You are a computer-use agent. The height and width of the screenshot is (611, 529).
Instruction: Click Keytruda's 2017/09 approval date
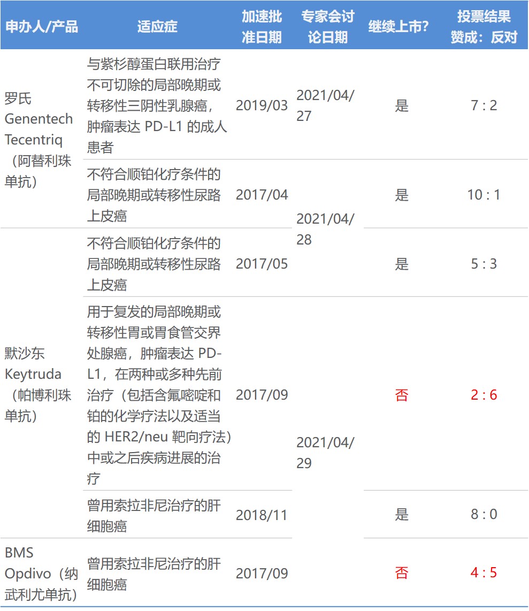[262, 395]
